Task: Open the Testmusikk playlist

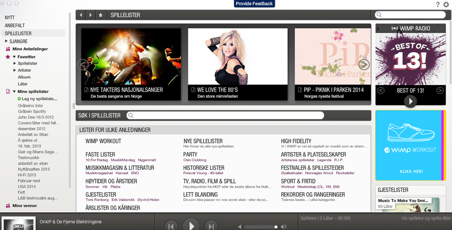Action: point(29,158)
